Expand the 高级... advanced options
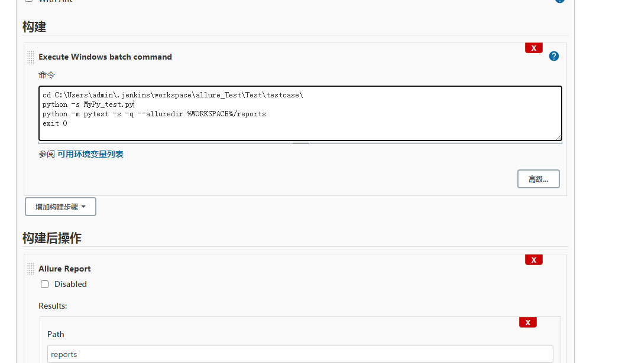 coord(538,179)
